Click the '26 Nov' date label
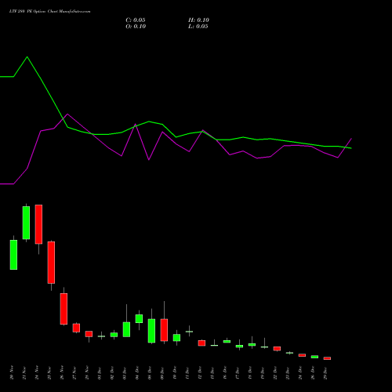392x392 pixels. pos(62,372)
